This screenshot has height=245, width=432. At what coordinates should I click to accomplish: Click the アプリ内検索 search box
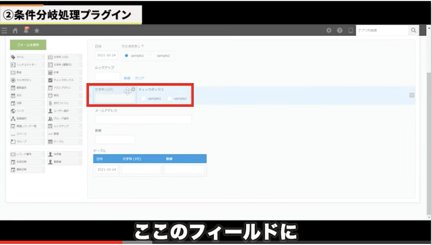[382, 31]
